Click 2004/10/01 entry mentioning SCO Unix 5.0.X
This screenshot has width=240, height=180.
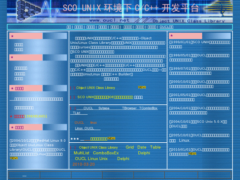(x=198, y=124)
